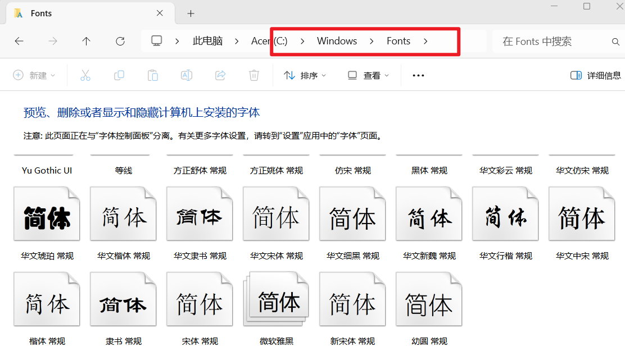Click the 仿宋 常规 font label
The width and height of the screenshot is (625, 351).
tap(353, 171)
